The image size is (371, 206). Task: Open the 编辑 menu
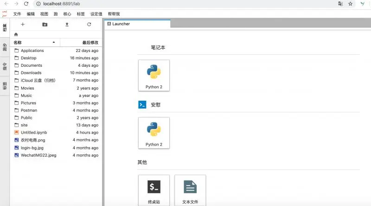click(x=31, y=14)
